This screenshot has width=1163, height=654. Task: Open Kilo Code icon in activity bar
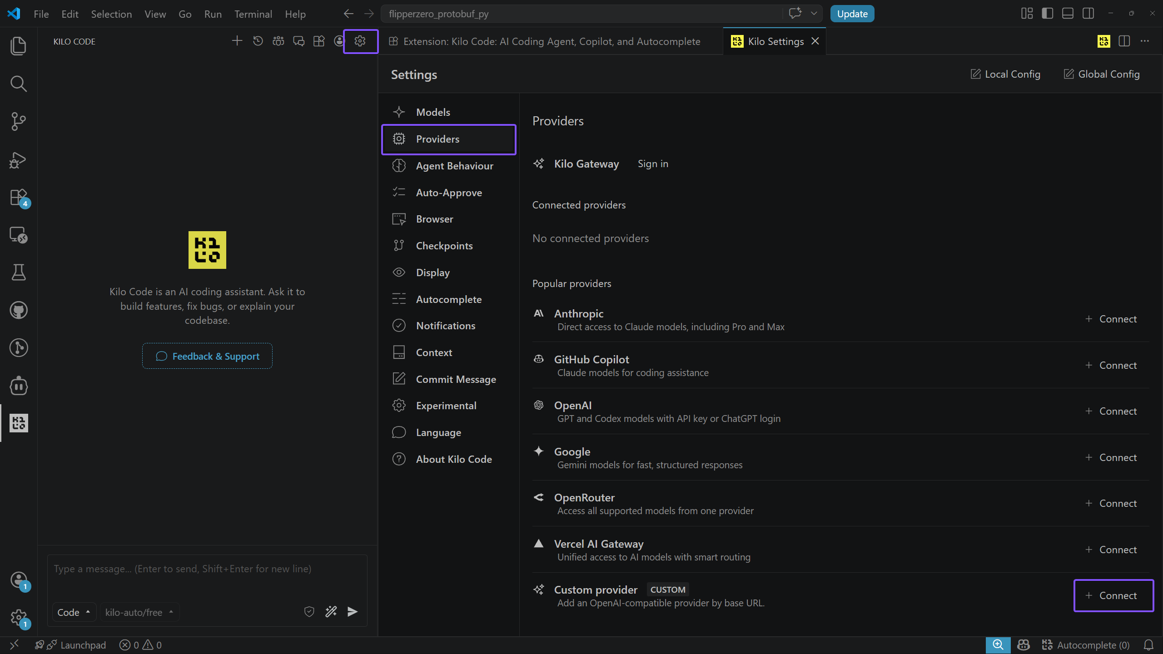[18, 423]
